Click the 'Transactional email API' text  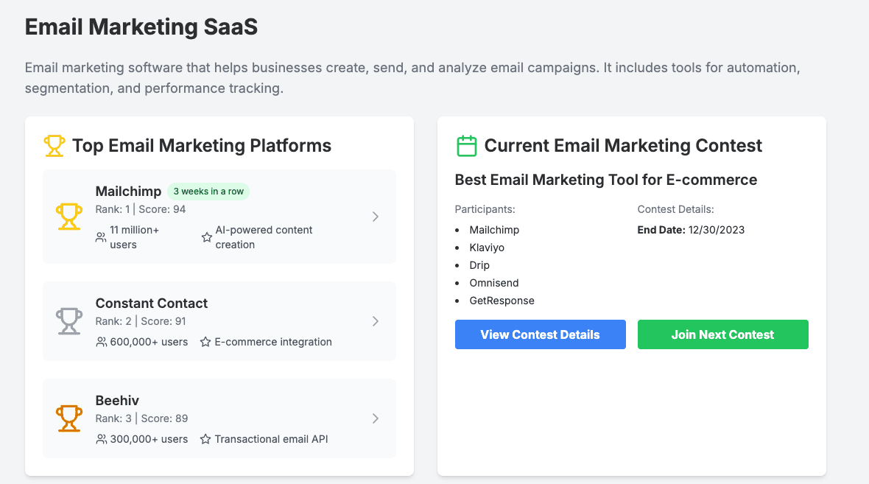pos(272,439)
